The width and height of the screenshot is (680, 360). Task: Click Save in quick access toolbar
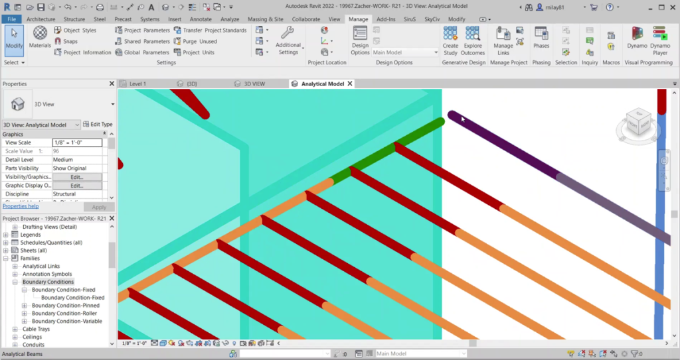tap(41, 7)
